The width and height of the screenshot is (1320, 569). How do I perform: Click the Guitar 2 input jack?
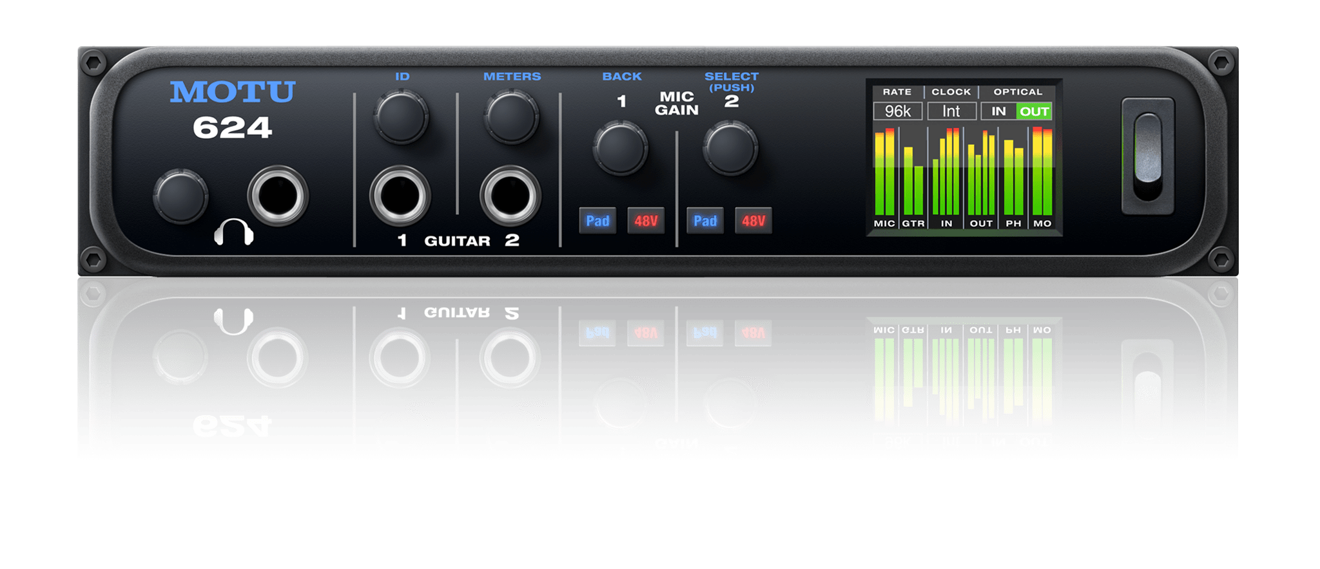coord(510,195)
